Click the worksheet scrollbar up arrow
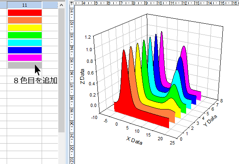Screen dimensions: 239x164 [62, 5]
